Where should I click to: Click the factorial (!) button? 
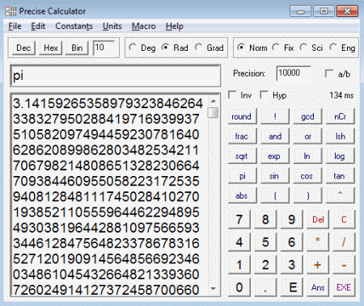point(275,116)
